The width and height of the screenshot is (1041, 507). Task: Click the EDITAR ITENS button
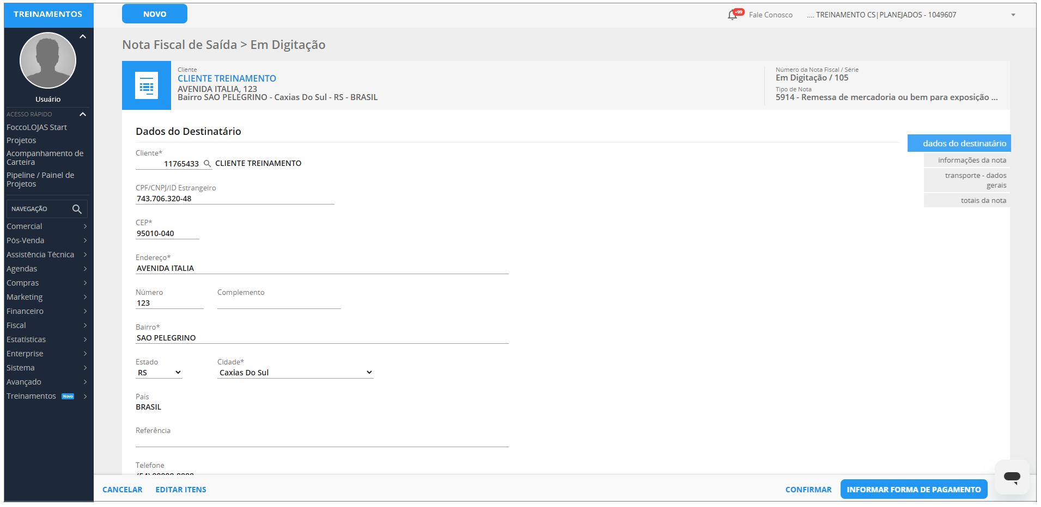pyautogui.click(x=181, y=490)
